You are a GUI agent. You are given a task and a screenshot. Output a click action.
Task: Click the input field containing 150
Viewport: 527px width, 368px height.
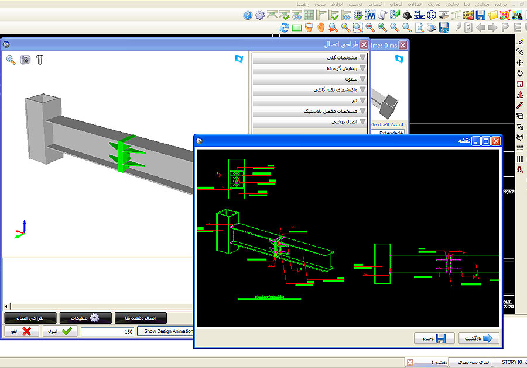click(108, 331)
